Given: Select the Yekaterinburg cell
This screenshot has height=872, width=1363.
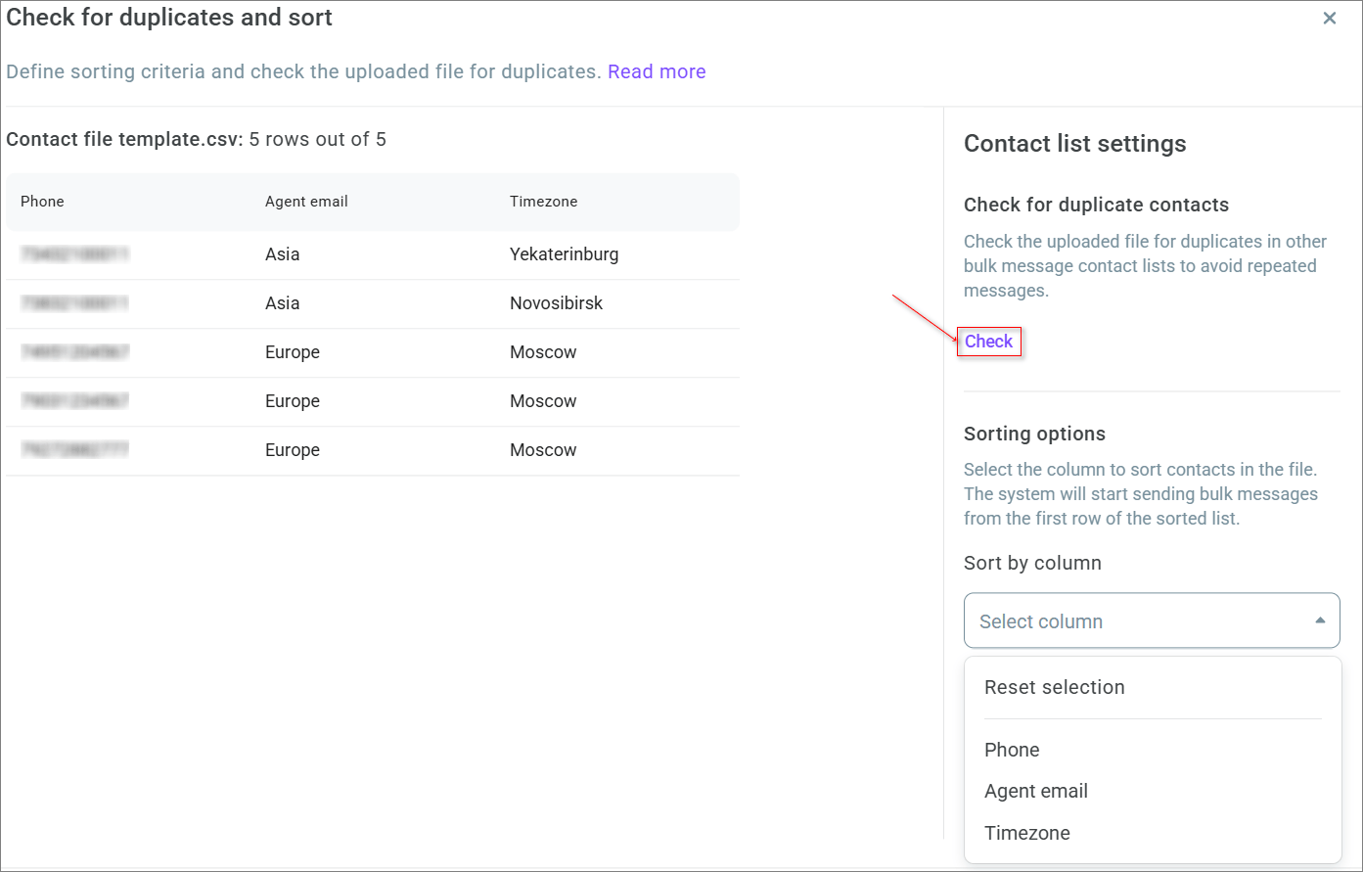Looking at the screenshot, I should pos(565,254).
